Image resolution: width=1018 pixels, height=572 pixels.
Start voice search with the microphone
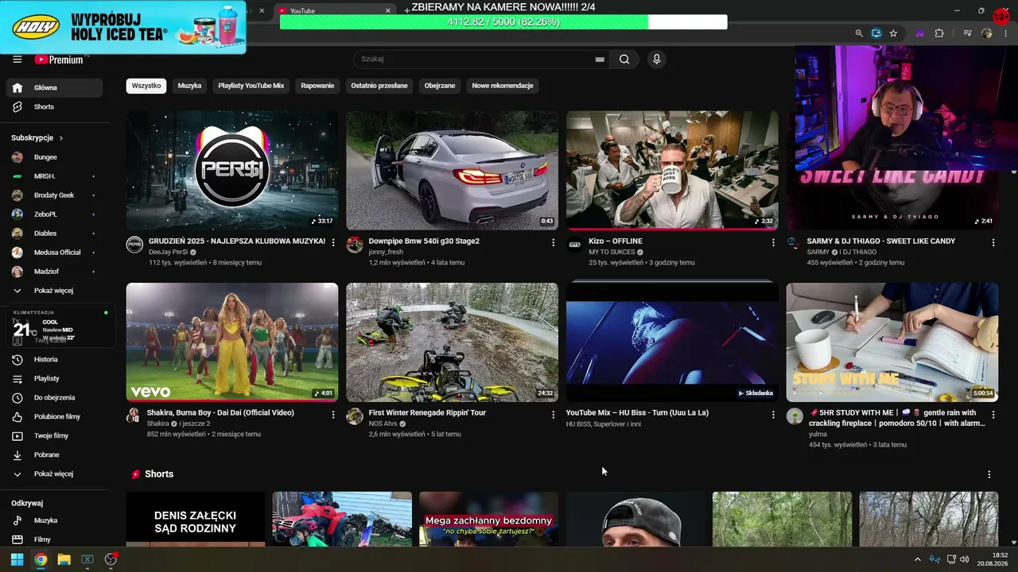[656, 59]
